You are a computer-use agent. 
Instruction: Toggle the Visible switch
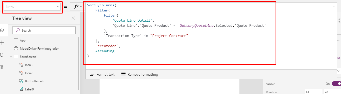337,84
